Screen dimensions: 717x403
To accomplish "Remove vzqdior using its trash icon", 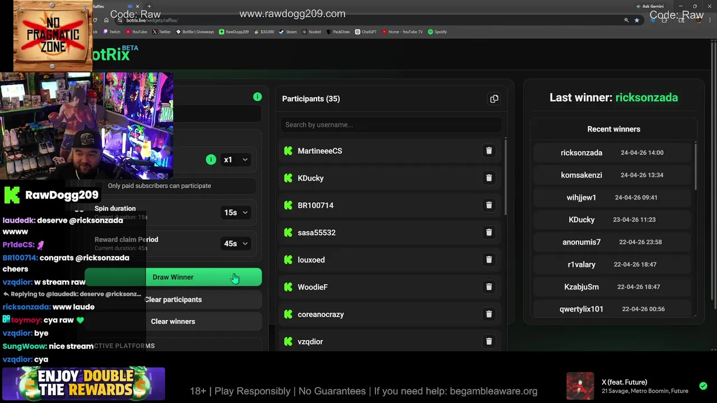I will 489,341.
